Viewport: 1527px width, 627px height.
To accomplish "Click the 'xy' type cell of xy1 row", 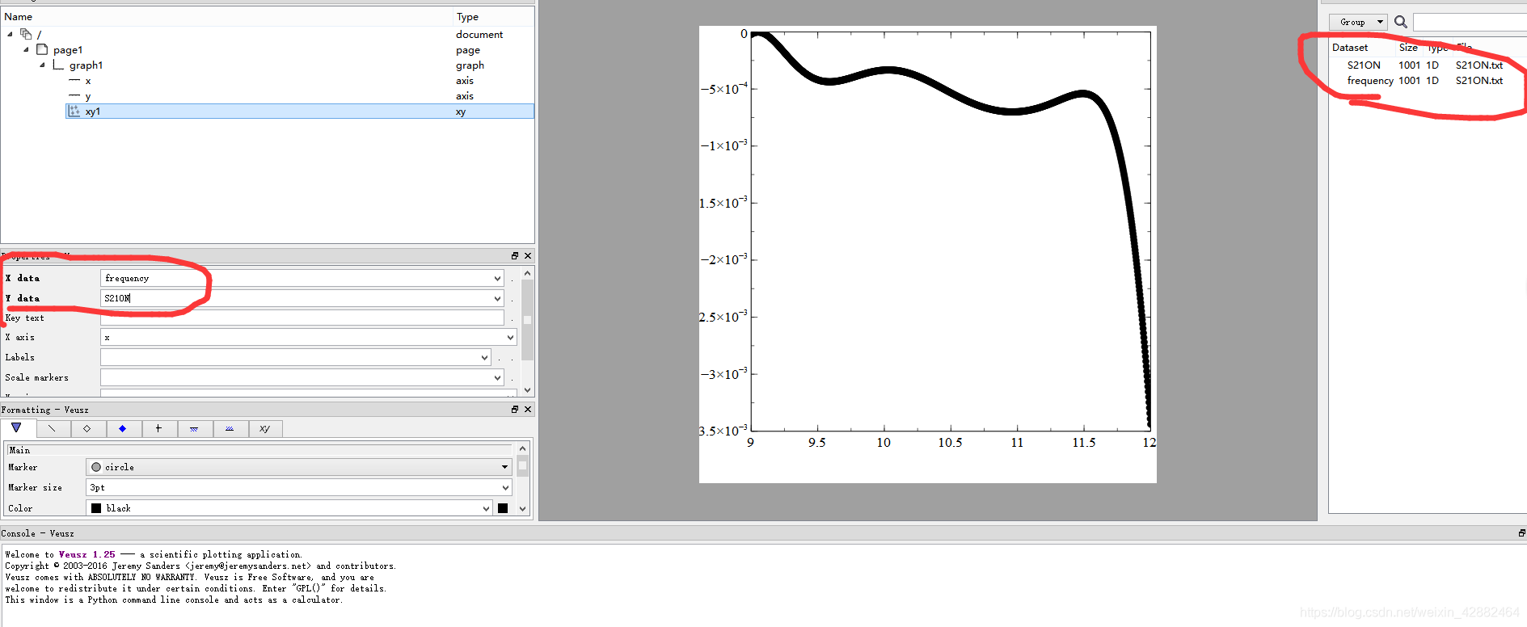I will (461, 112).
